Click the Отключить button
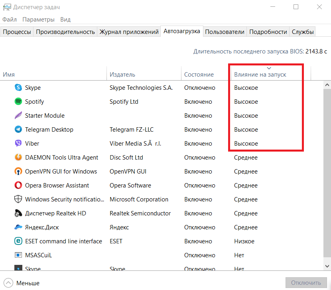The image size is (331, 290). click(306, 283)
